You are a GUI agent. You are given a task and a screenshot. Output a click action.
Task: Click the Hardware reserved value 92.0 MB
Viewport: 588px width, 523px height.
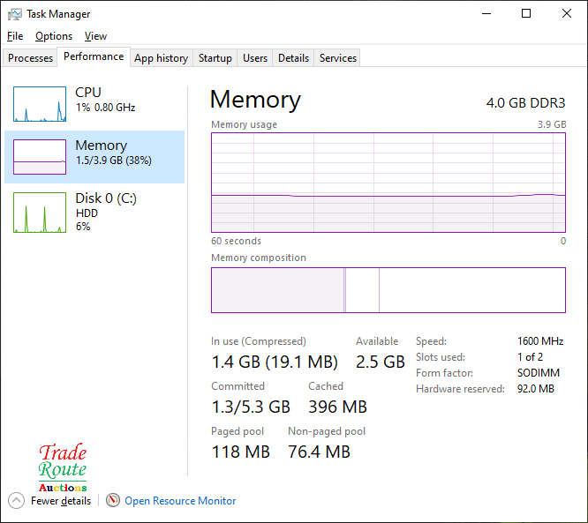pos(536,389)
